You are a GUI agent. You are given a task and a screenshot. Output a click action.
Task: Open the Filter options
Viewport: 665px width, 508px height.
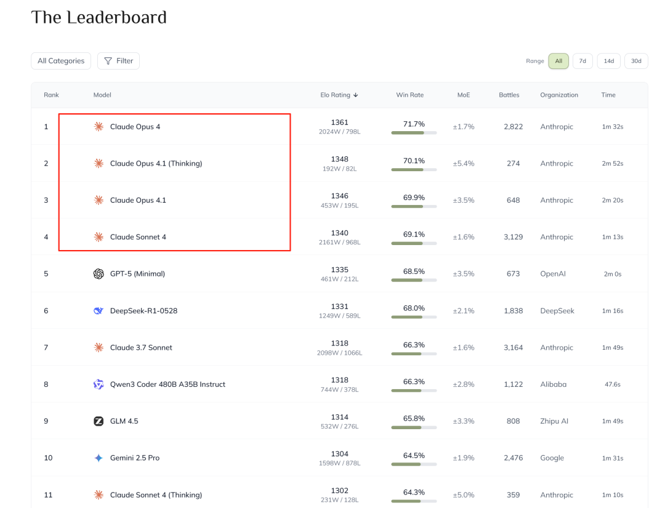(118, 61)
